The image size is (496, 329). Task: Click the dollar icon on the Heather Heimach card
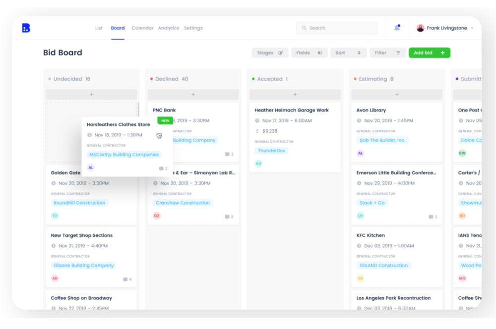point(257,131)
